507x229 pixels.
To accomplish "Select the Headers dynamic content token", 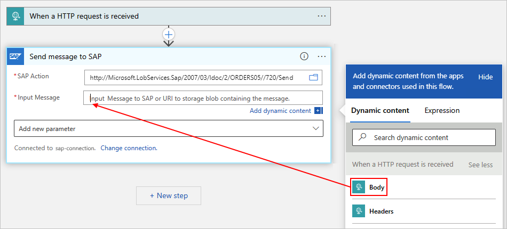I will [424, 211].
